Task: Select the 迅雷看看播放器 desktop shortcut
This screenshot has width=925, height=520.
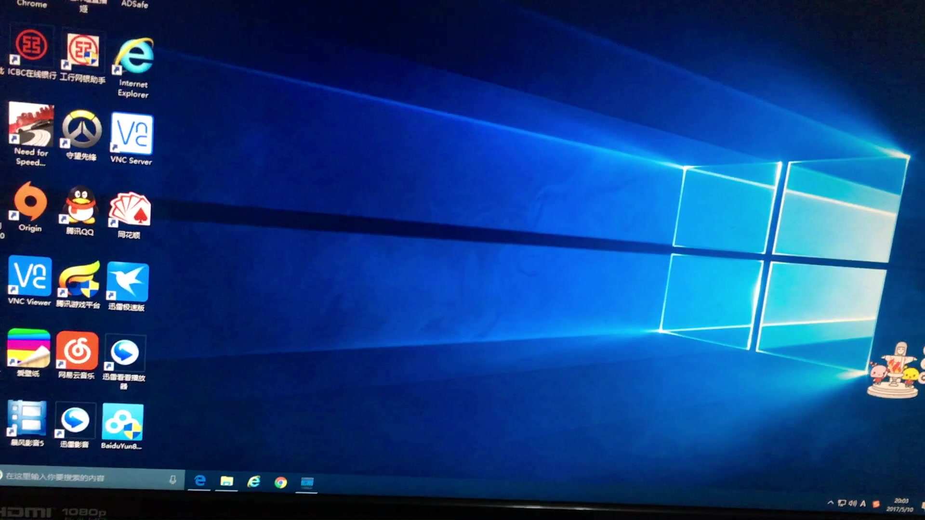Action: [124, 362]
